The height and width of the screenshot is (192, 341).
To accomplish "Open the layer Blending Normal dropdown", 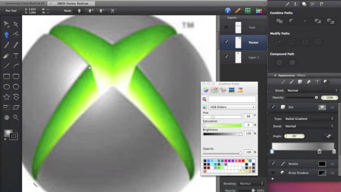I will pyautogui.click(x=251, y=183).
